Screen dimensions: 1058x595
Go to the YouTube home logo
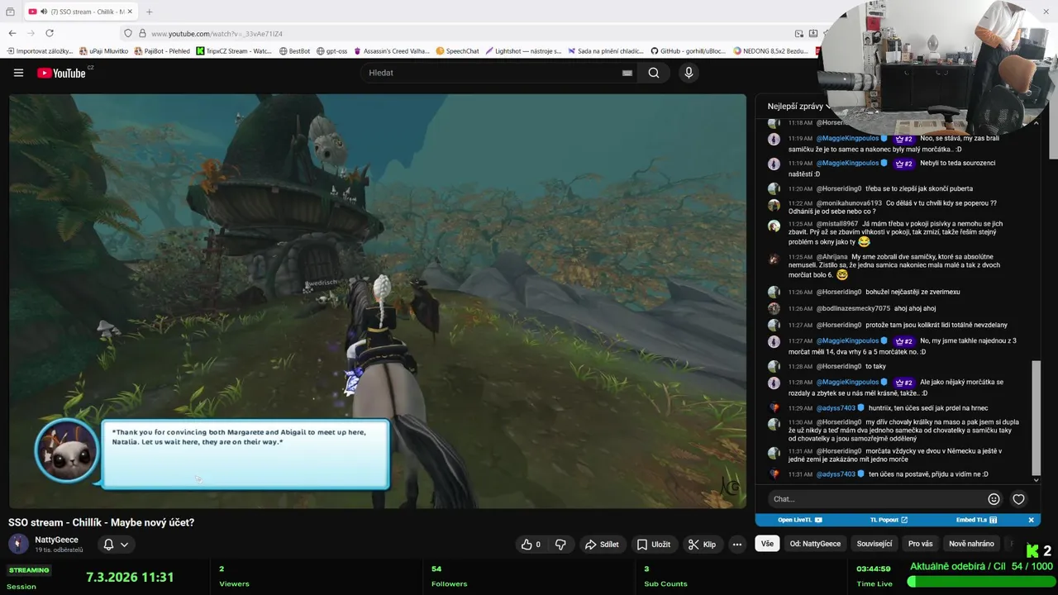point(61,73)
